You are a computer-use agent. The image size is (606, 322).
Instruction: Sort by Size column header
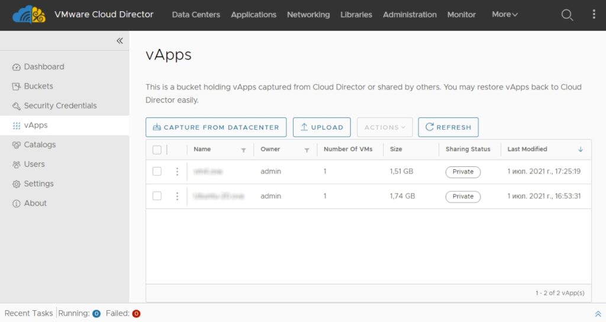click(396, 149)
